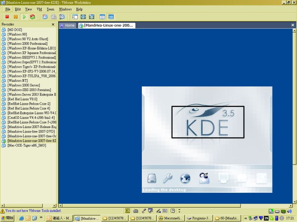Open the Snapshot Manager with the wrench-clock icon
Image resolution: width=297 pixels, height=222 pixels.
(62, 17)
